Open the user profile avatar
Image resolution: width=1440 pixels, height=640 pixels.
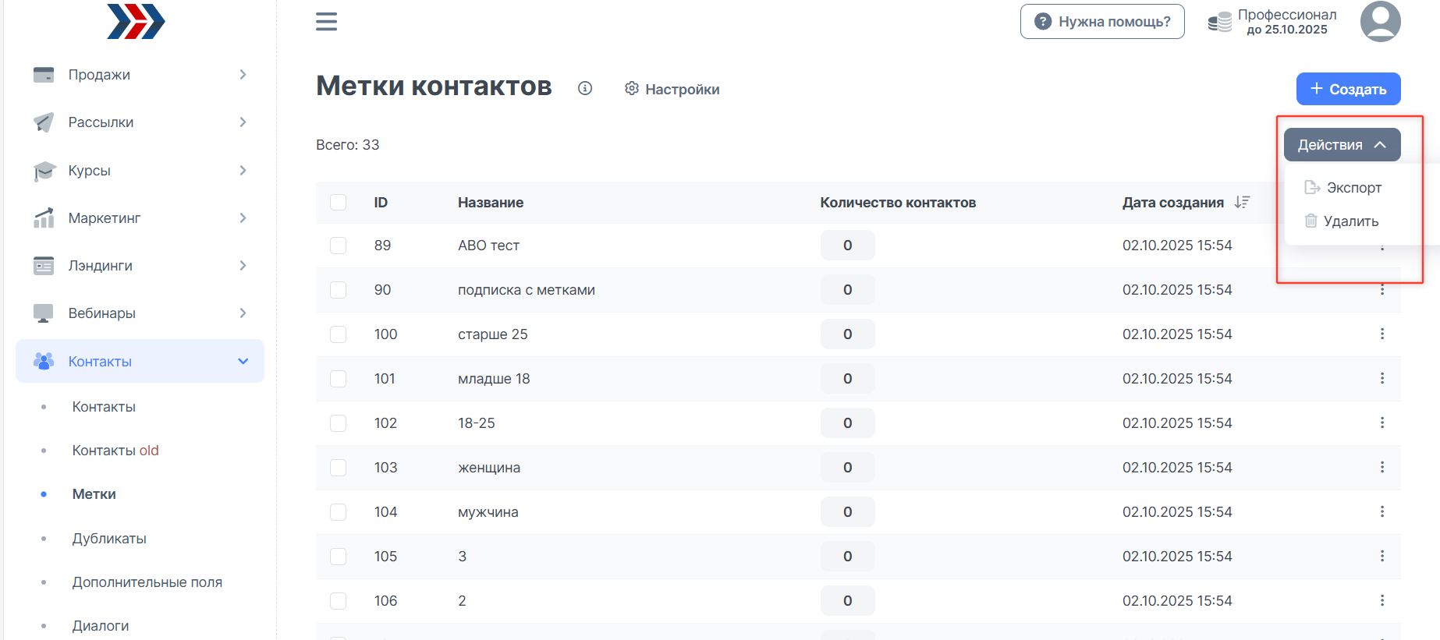click(1380, 22)
